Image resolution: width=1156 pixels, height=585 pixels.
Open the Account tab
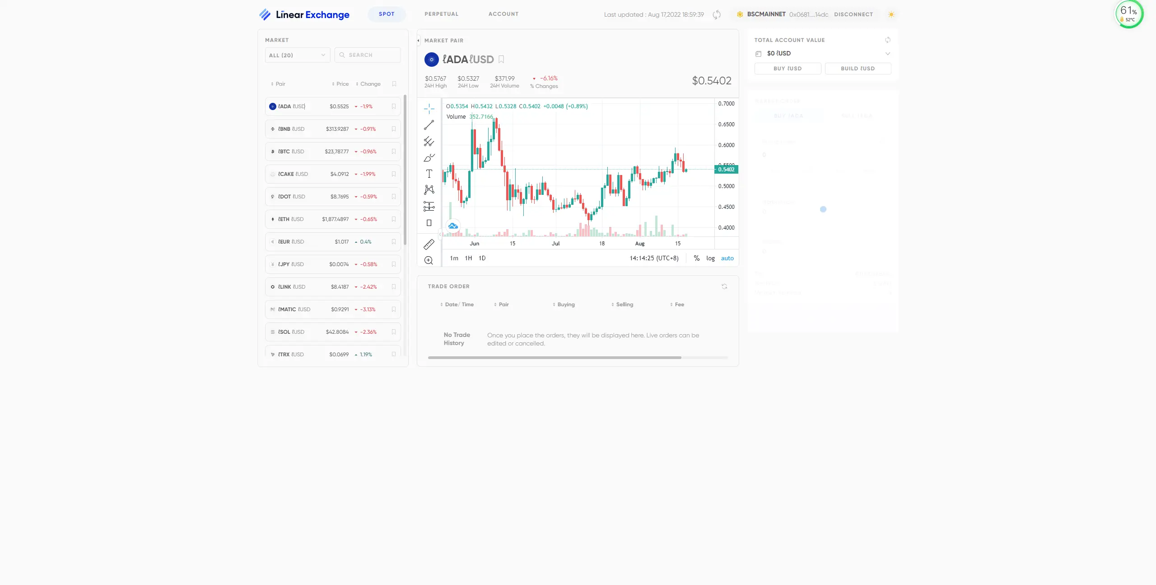[x=503, y=14]
